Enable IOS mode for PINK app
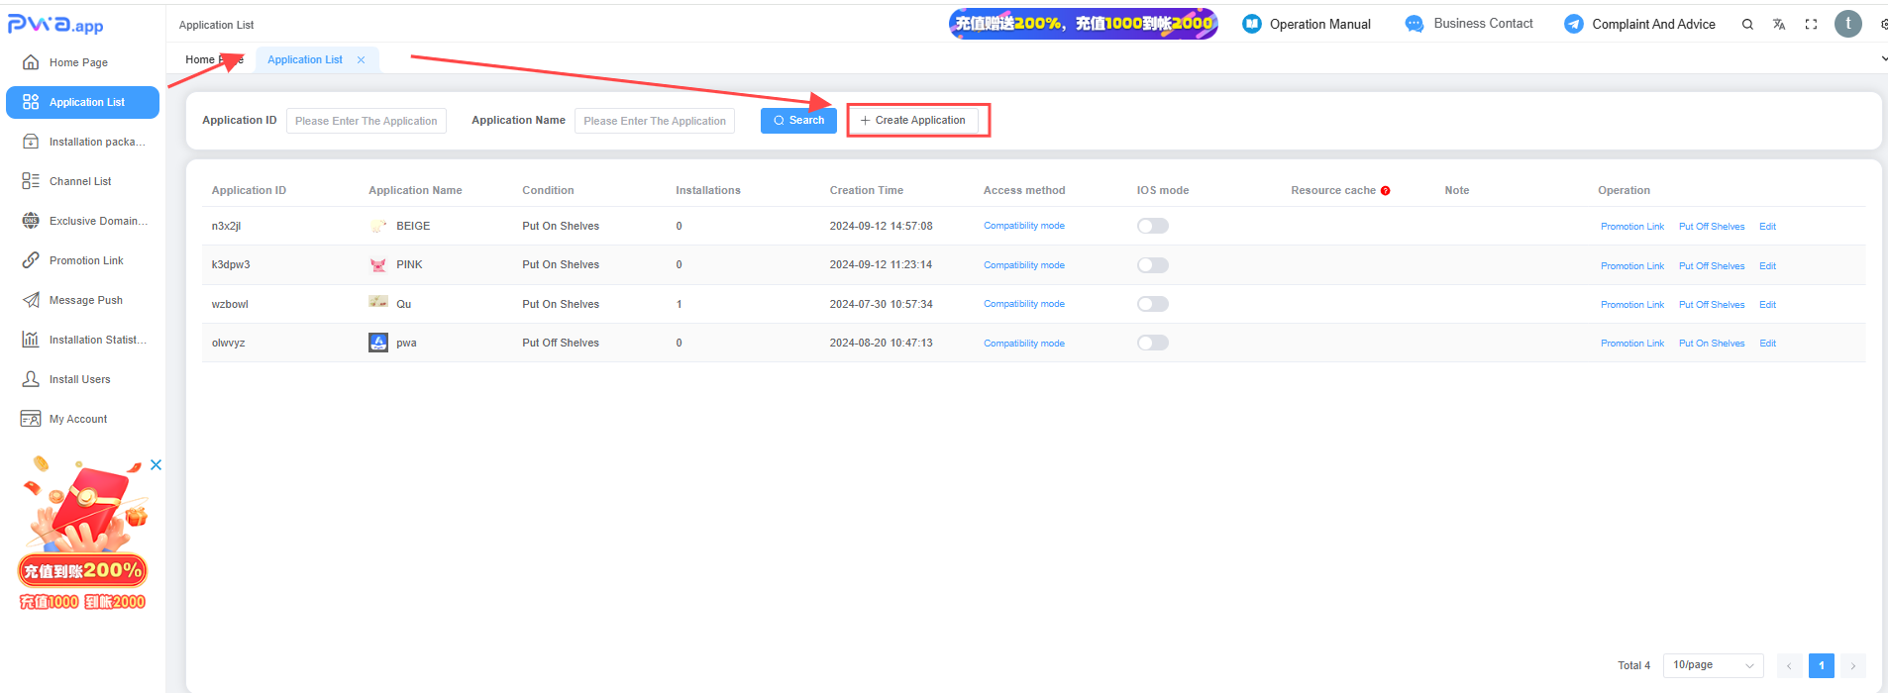The width and height of the screenshot is (1888, 693). point(1153,265)
